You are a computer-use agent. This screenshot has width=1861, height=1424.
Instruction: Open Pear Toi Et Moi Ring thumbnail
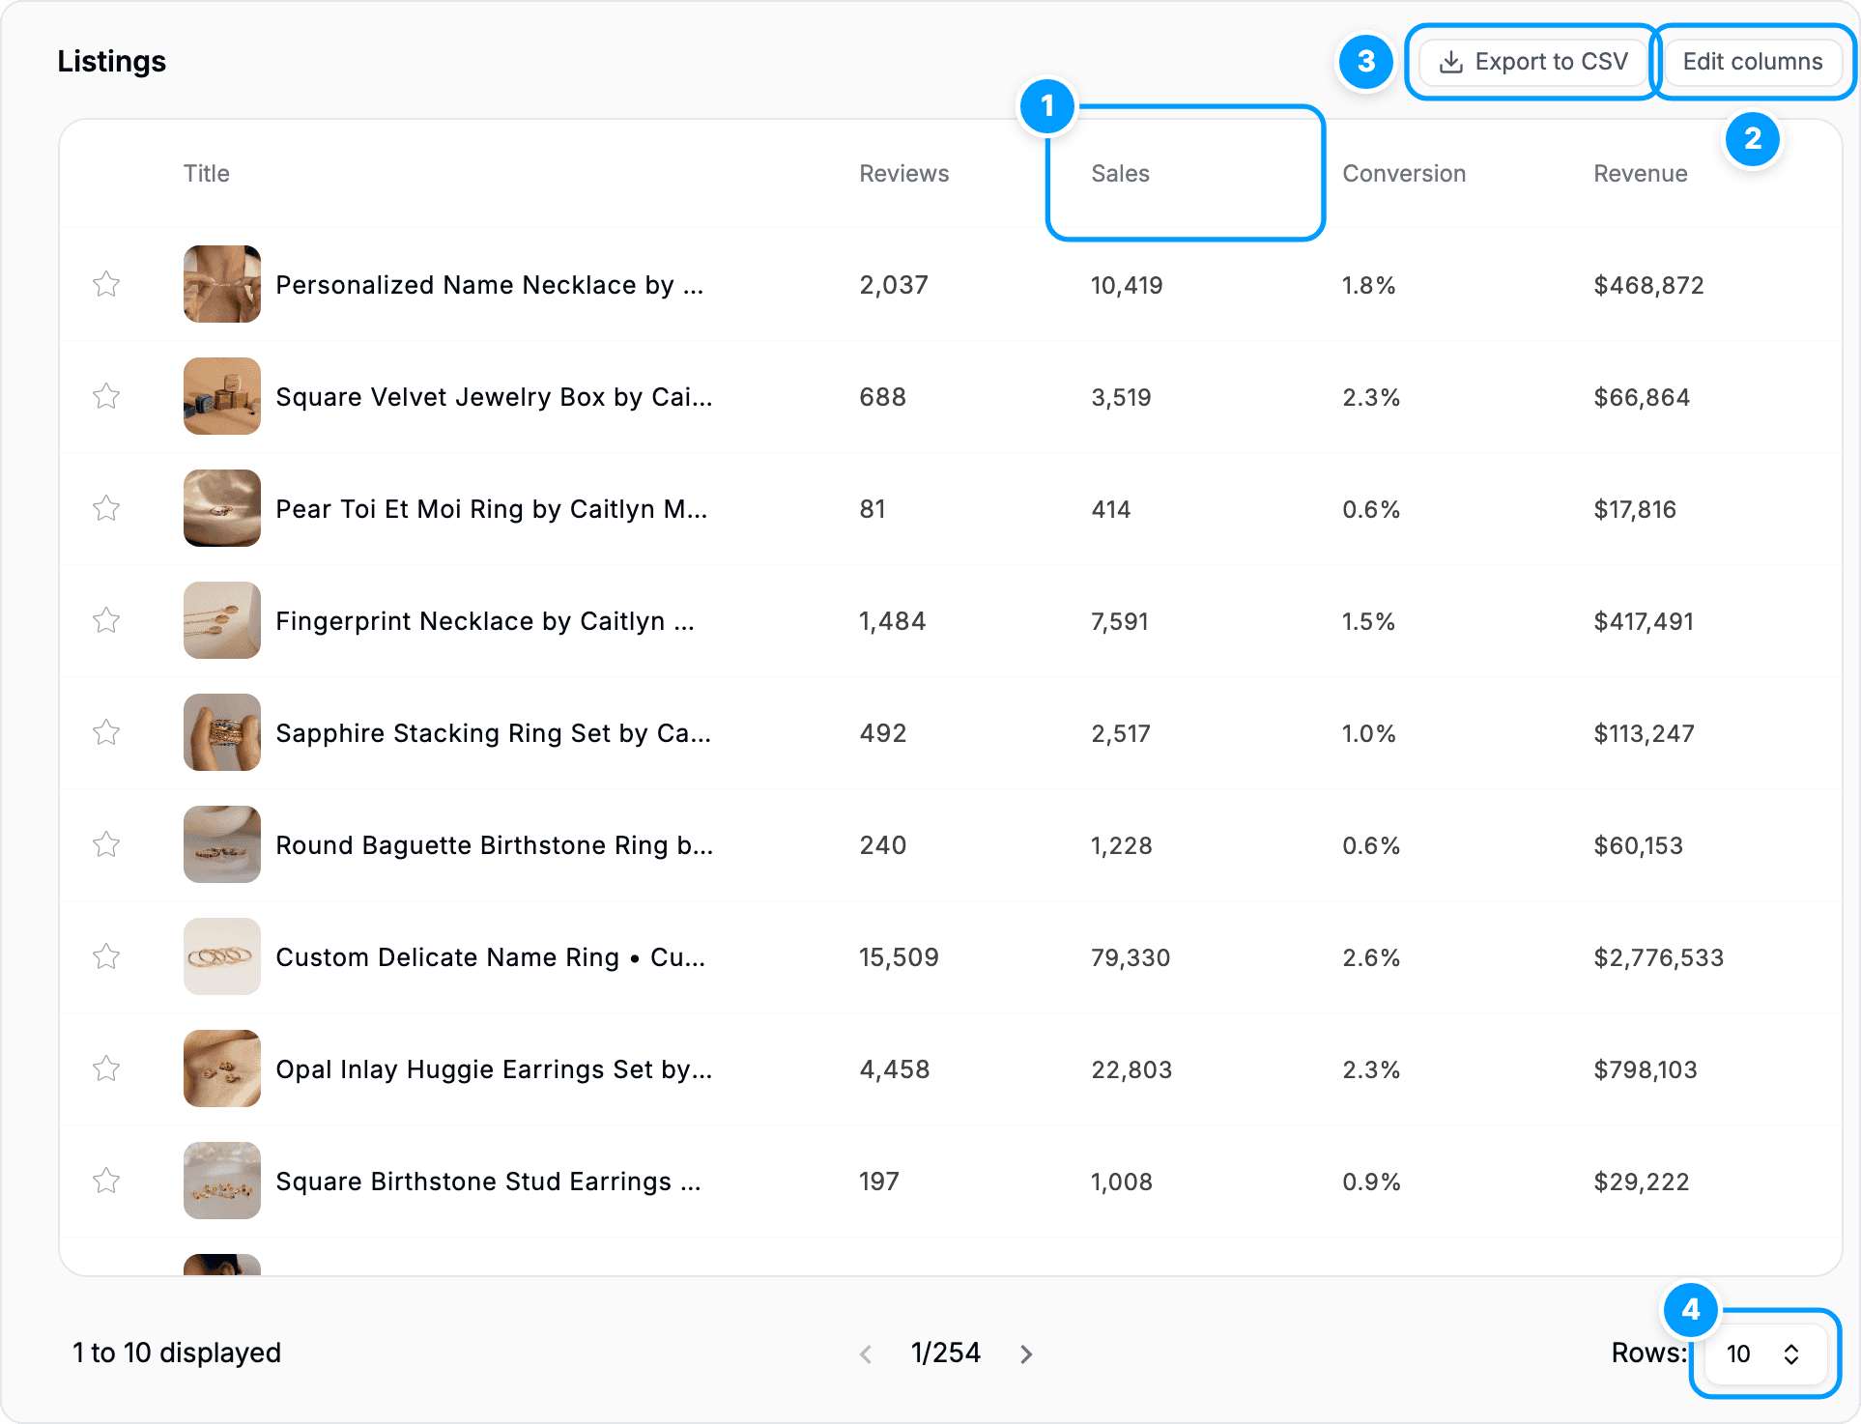pyautogui.click(x=222, y=508)
